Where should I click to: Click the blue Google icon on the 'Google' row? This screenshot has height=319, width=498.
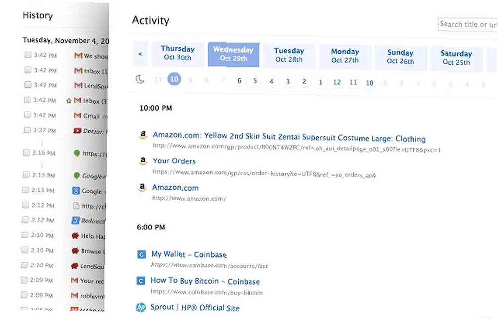point(76,190)
